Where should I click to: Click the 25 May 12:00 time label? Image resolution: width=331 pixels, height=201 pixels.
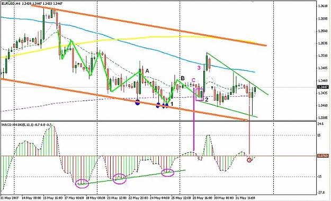[181, 198]
